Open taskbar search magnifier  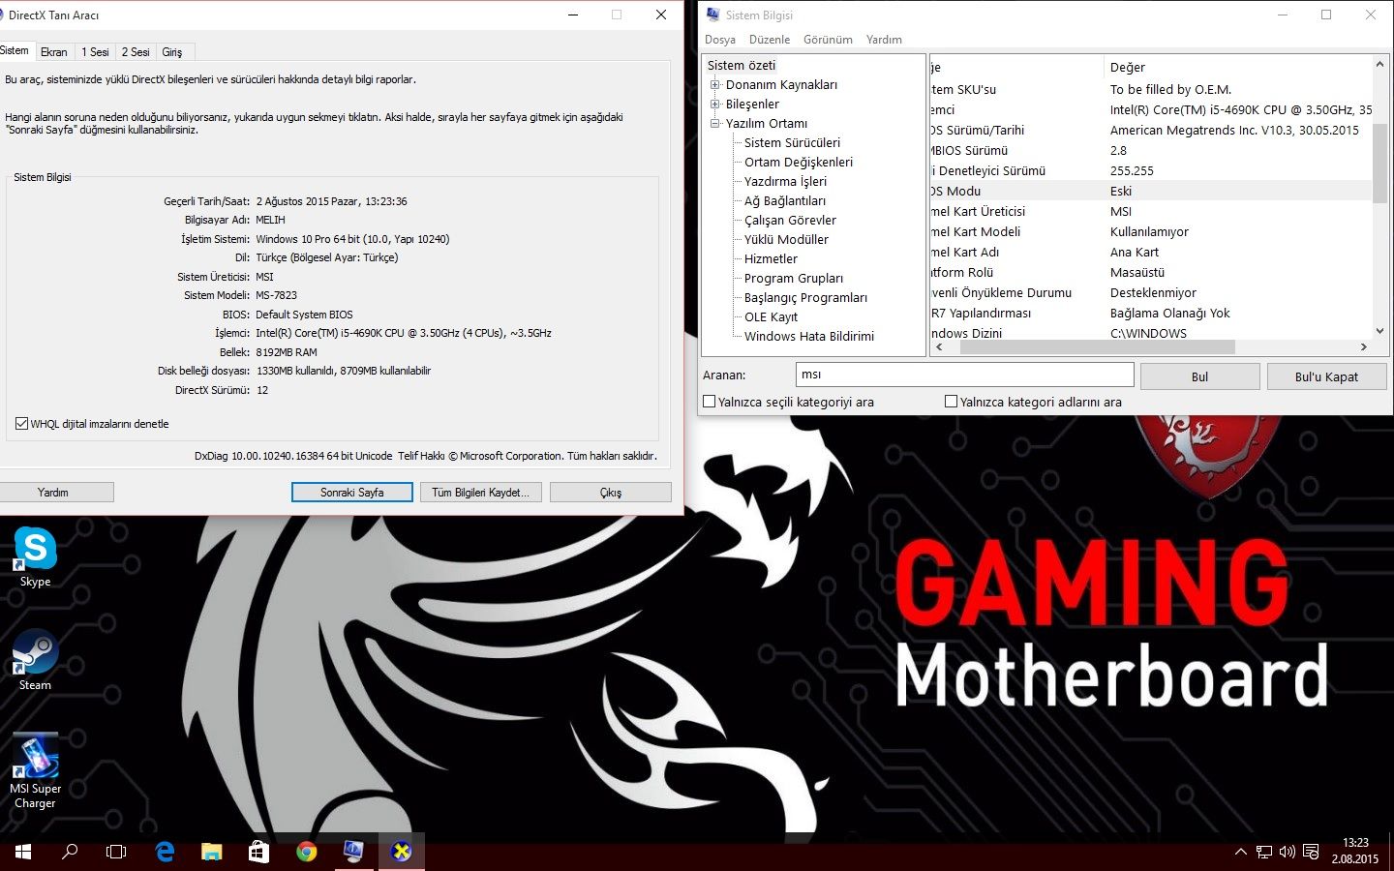70,852
